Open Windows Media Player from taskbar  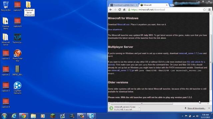[43, 116]
